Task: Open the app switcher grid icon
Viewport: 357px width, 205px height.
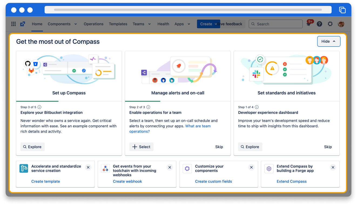Action: pos(14,24)
